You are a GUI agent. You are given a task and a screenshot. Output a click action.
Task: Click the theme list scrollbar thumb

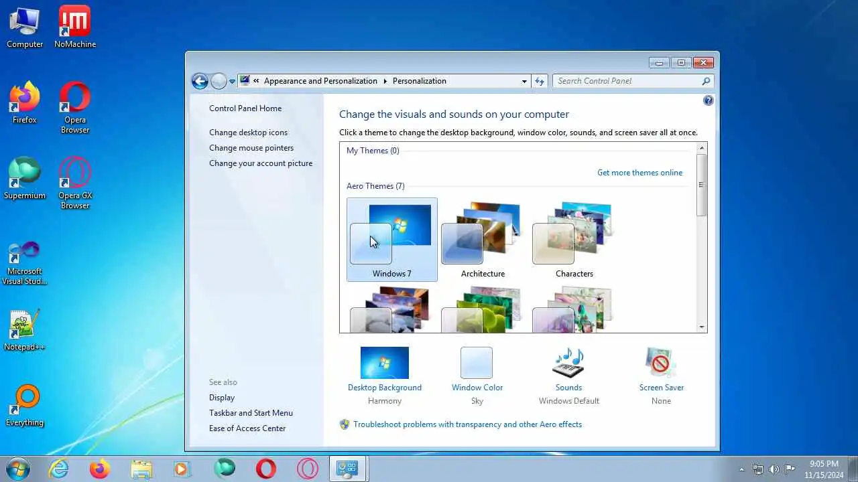(x=702, y=185)
